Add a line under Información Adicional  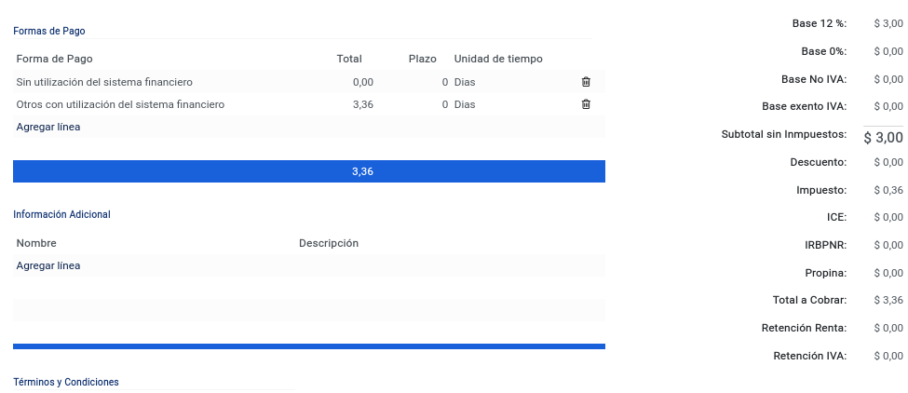[48, 265]
